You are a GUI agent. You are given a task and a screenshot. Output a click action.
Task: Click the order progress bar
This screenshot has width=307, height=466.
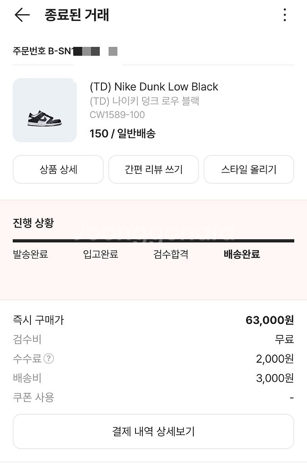(x=153, y=241)
